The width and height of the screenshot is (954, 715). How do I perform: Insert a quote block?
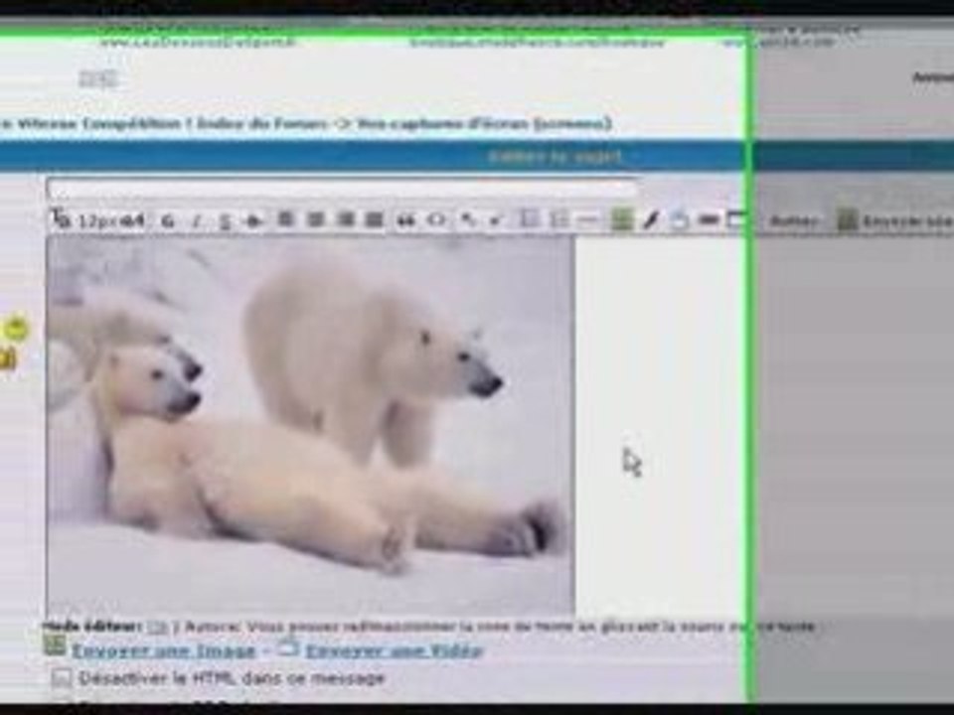pyautogui.click(x=405, y=220)
